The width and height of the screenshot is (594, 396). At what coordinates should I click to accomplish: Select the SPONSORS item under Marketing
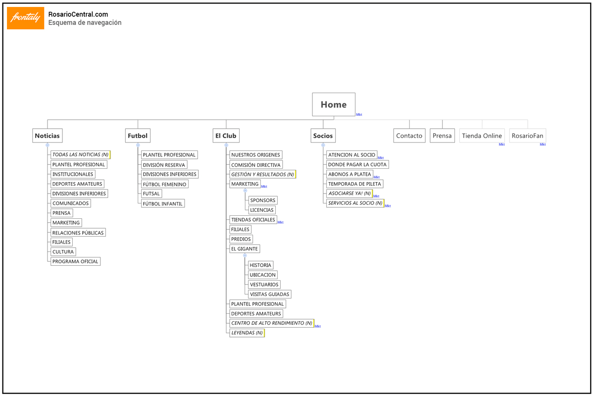point(263,200)
